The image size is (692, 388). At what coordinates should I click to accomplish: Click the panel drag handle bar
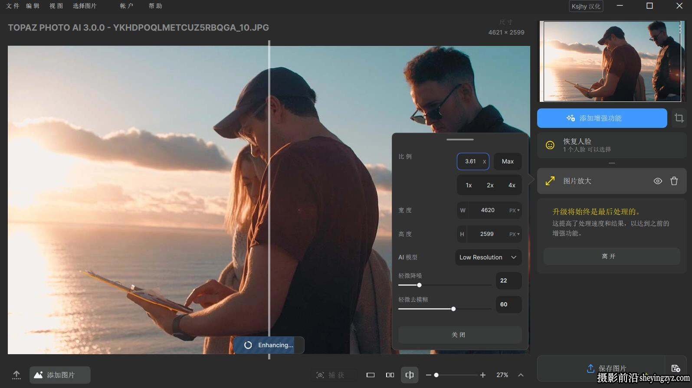460,140
